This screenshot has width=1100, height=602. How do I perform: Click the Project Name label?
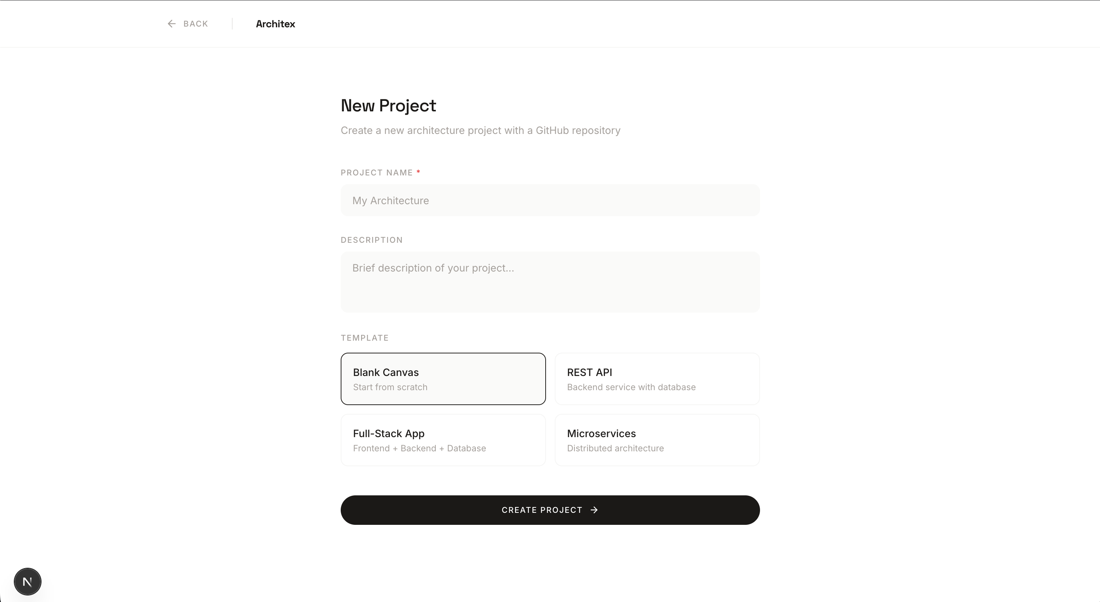[377, 173]
